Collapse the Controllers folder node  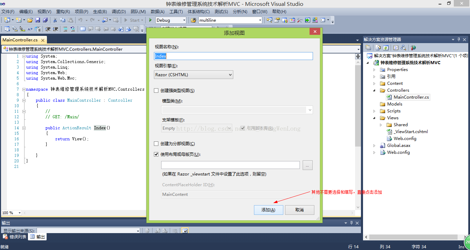[x=374, y=90]
